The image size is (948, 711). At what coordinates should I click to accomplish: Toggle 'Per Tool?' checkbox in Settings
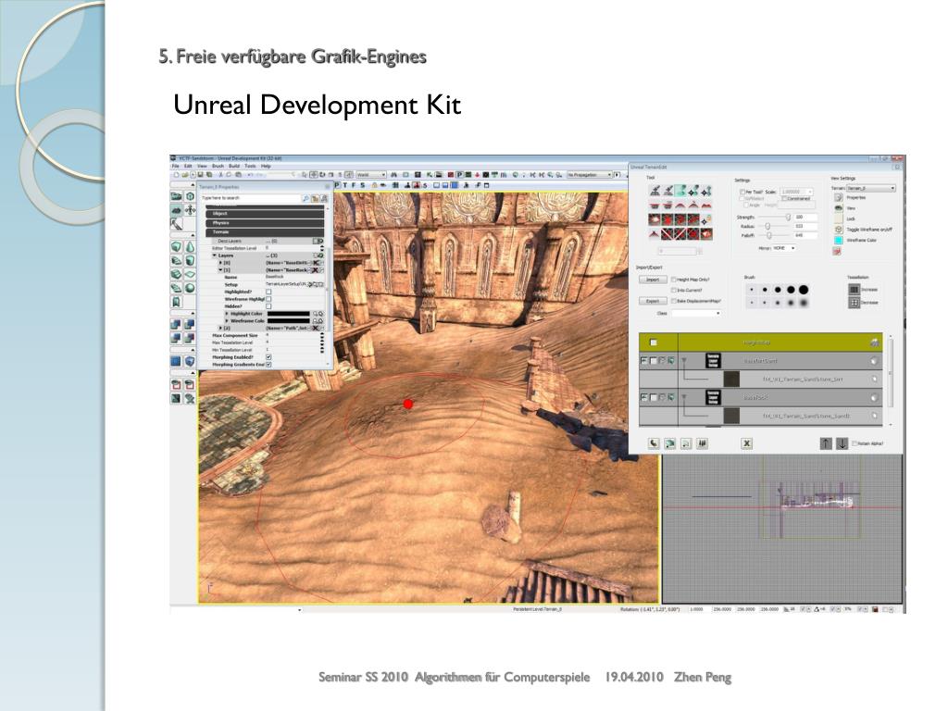[x=742, y=192]
